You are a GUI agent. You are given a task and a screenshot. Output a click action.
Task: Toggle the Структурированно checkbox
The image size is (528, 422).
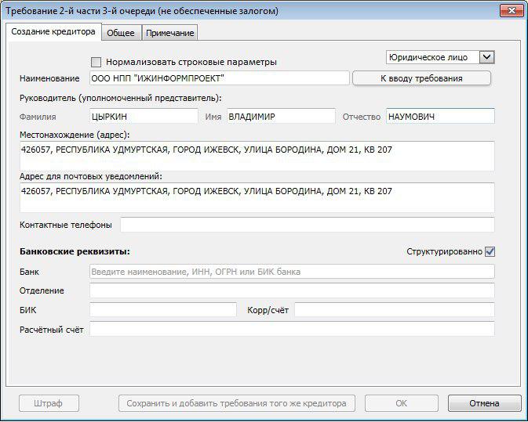point(490,251)
